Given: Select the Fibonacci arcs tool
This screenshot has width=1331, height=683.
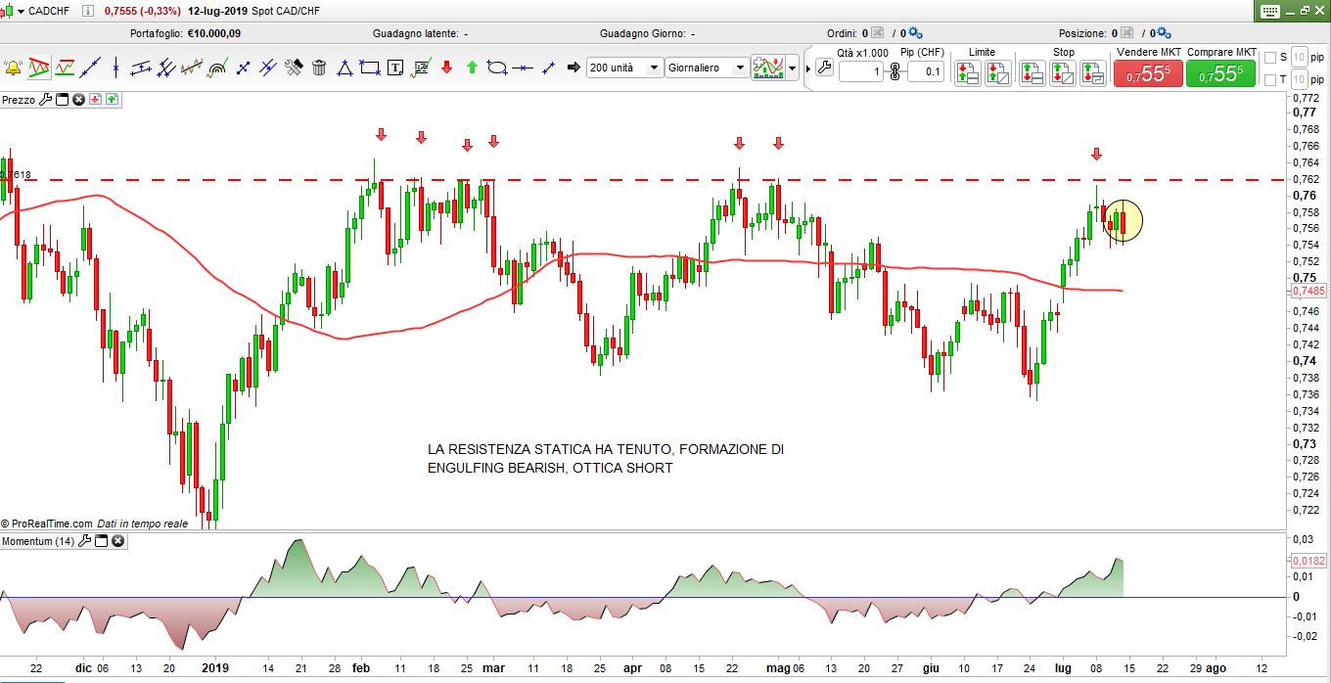Looking at the screenshot, I should pos(216,68).
